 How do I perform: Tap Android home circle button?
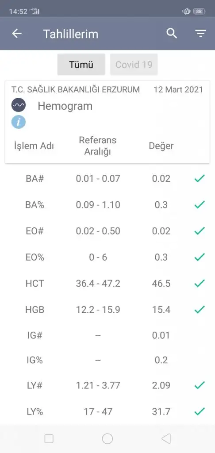pos(107,439)
